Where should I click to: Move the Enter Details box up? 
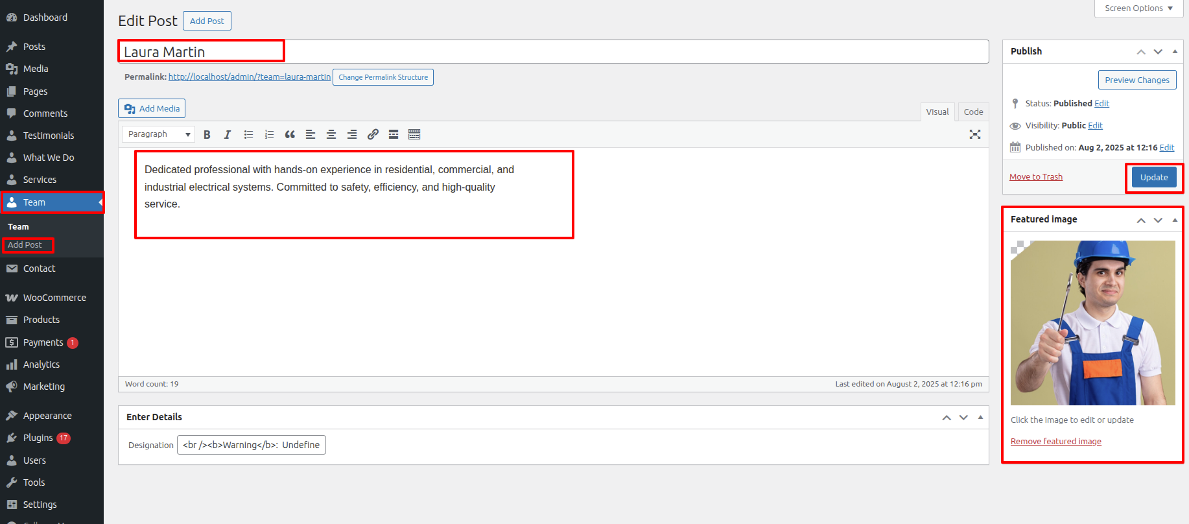click(947, 417)
